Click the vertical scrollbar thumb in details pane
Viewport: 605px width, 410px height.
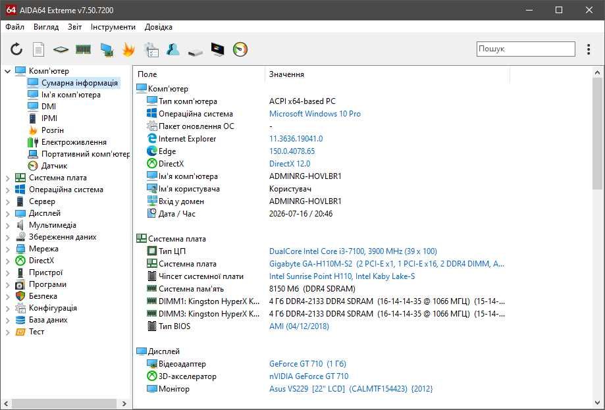click(597, 133)
